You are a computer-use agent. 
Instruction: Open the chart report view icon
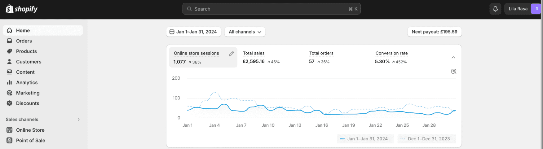point(454,72)
